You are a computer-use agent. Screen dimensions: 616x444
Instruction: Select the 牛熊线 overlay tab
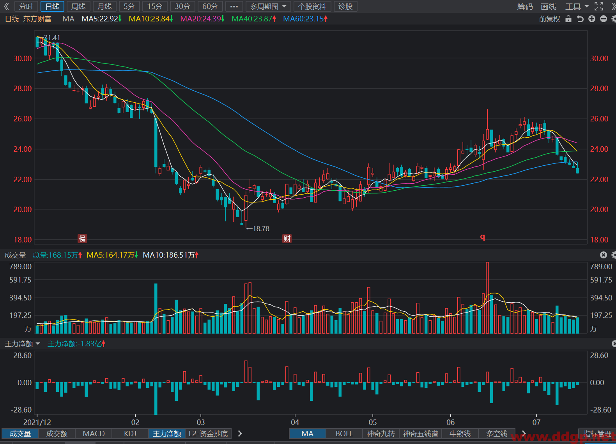pyautogui.click(x=460, y=433)
